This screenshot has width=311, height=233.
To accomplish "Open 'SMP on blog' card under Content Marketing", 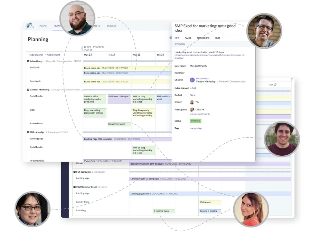I will tap(143, 99).
